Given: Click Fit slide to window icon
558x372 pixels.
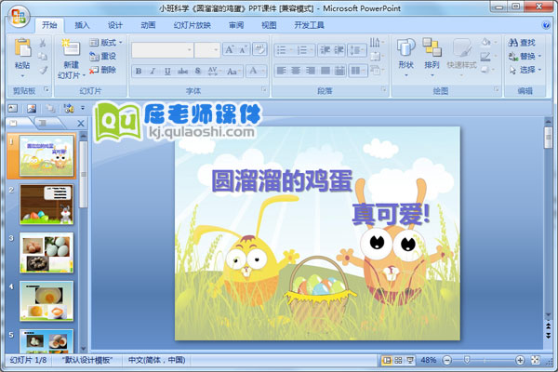Looking at the screenshot, I should 536,360.
